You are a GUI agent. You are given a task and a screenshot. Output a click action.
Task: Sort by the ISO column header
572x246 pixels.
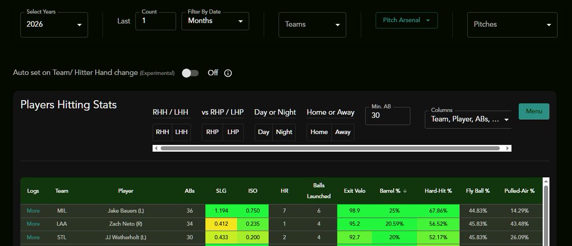tap(253, 191)
